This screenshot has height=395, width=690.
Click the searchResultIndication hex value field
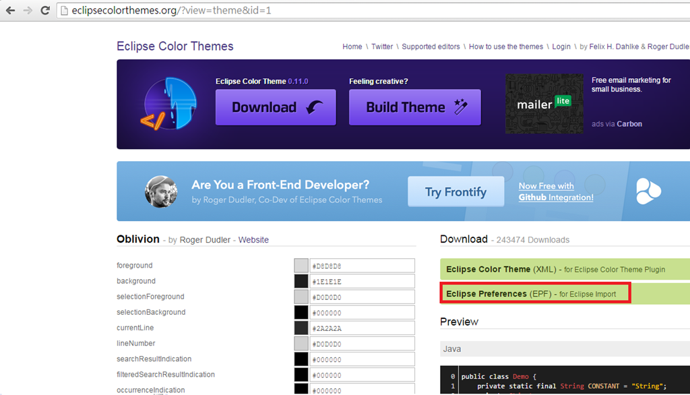click(x=362, y=359)
